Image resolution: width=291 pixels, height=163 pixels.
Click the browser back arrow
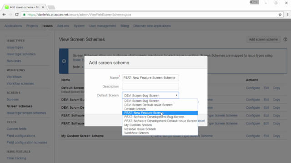point(4,14)
